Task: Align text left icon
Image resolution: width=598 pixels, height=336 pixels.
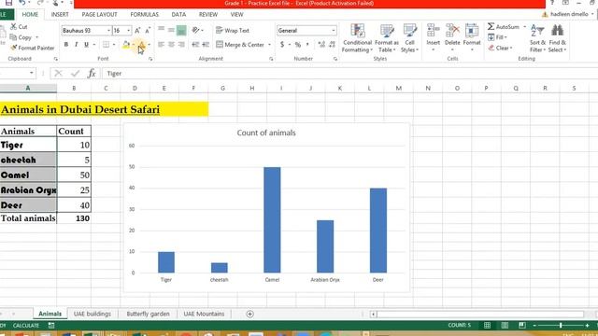Action: coord(162,45)
